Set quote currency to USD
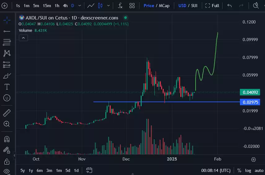265x175 pixels. (182, 6)
